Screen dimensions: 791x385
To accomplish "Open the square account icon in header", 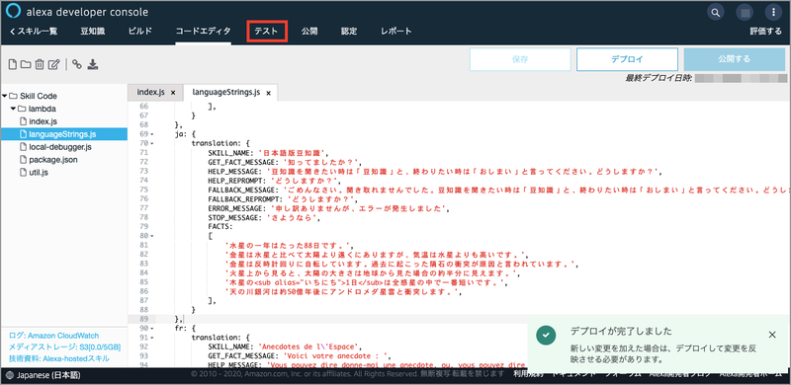I will tap(745, 12).
